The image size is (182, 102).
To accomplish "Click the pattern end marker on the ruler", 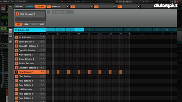I will pyautogui.click(x=129, y=34).
